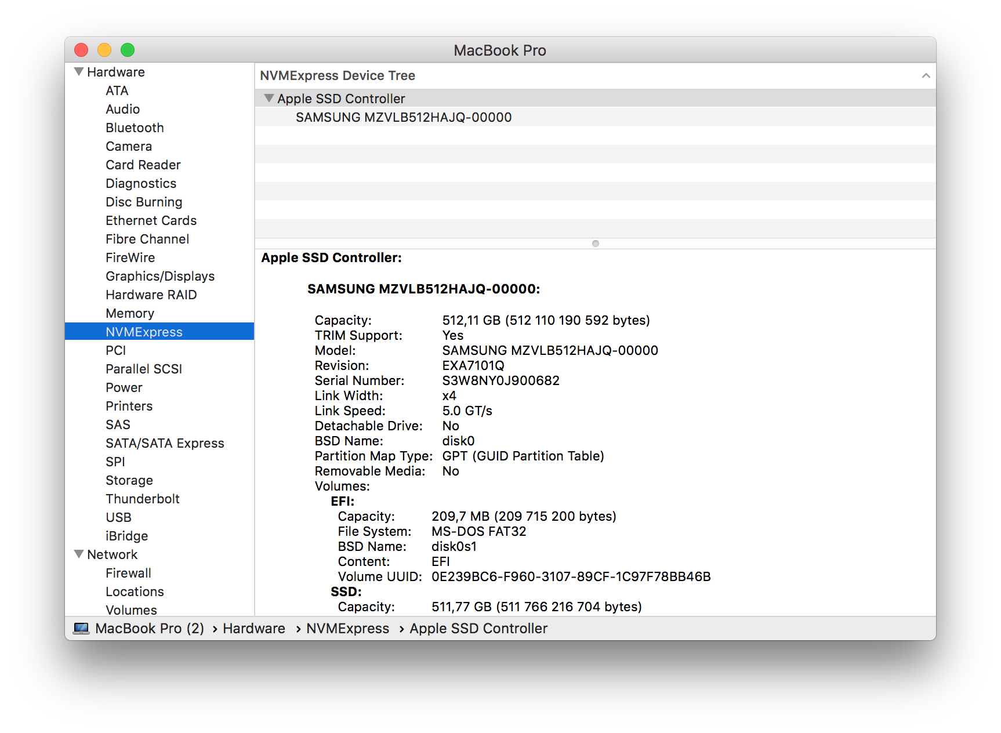This screenshot has width=1001, height=733.
Task: Open Parallel SCSI info
Action: (144, 369)
